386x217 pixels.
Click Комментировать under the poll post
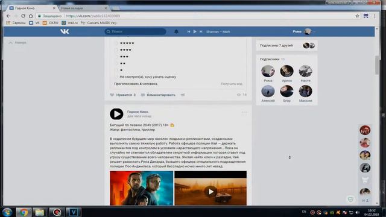point(158,95)
